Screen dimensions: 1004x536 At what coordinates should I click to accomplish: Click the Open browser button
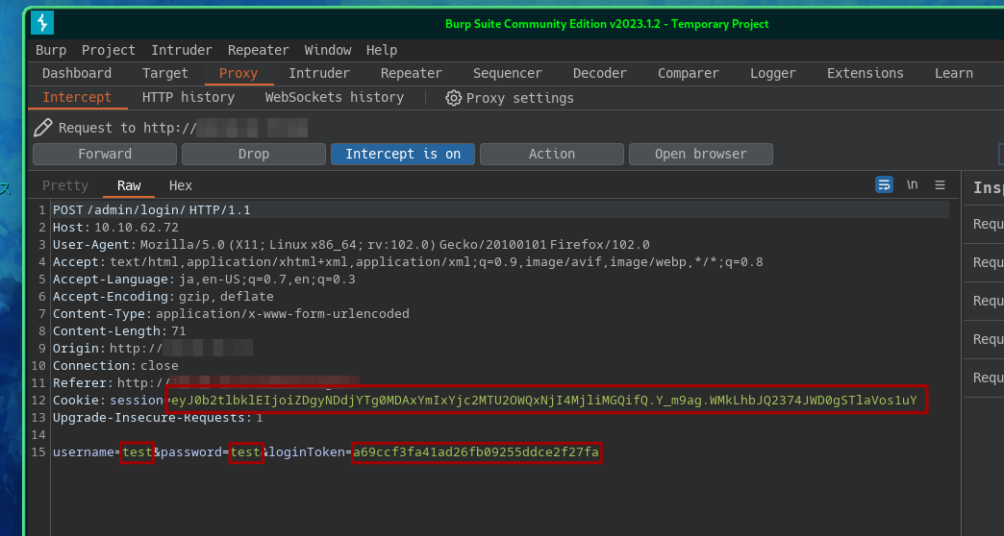coord(700,154)
